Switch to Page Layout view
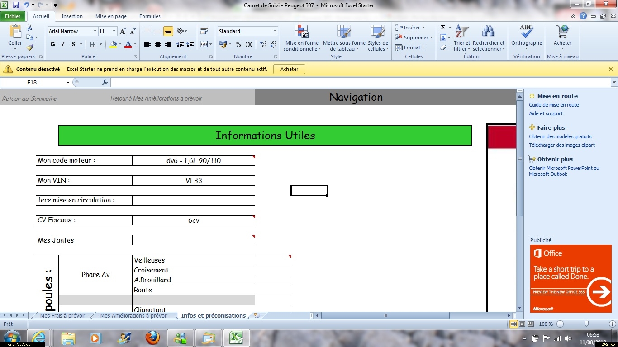618x347 pixels. [522, 324]
